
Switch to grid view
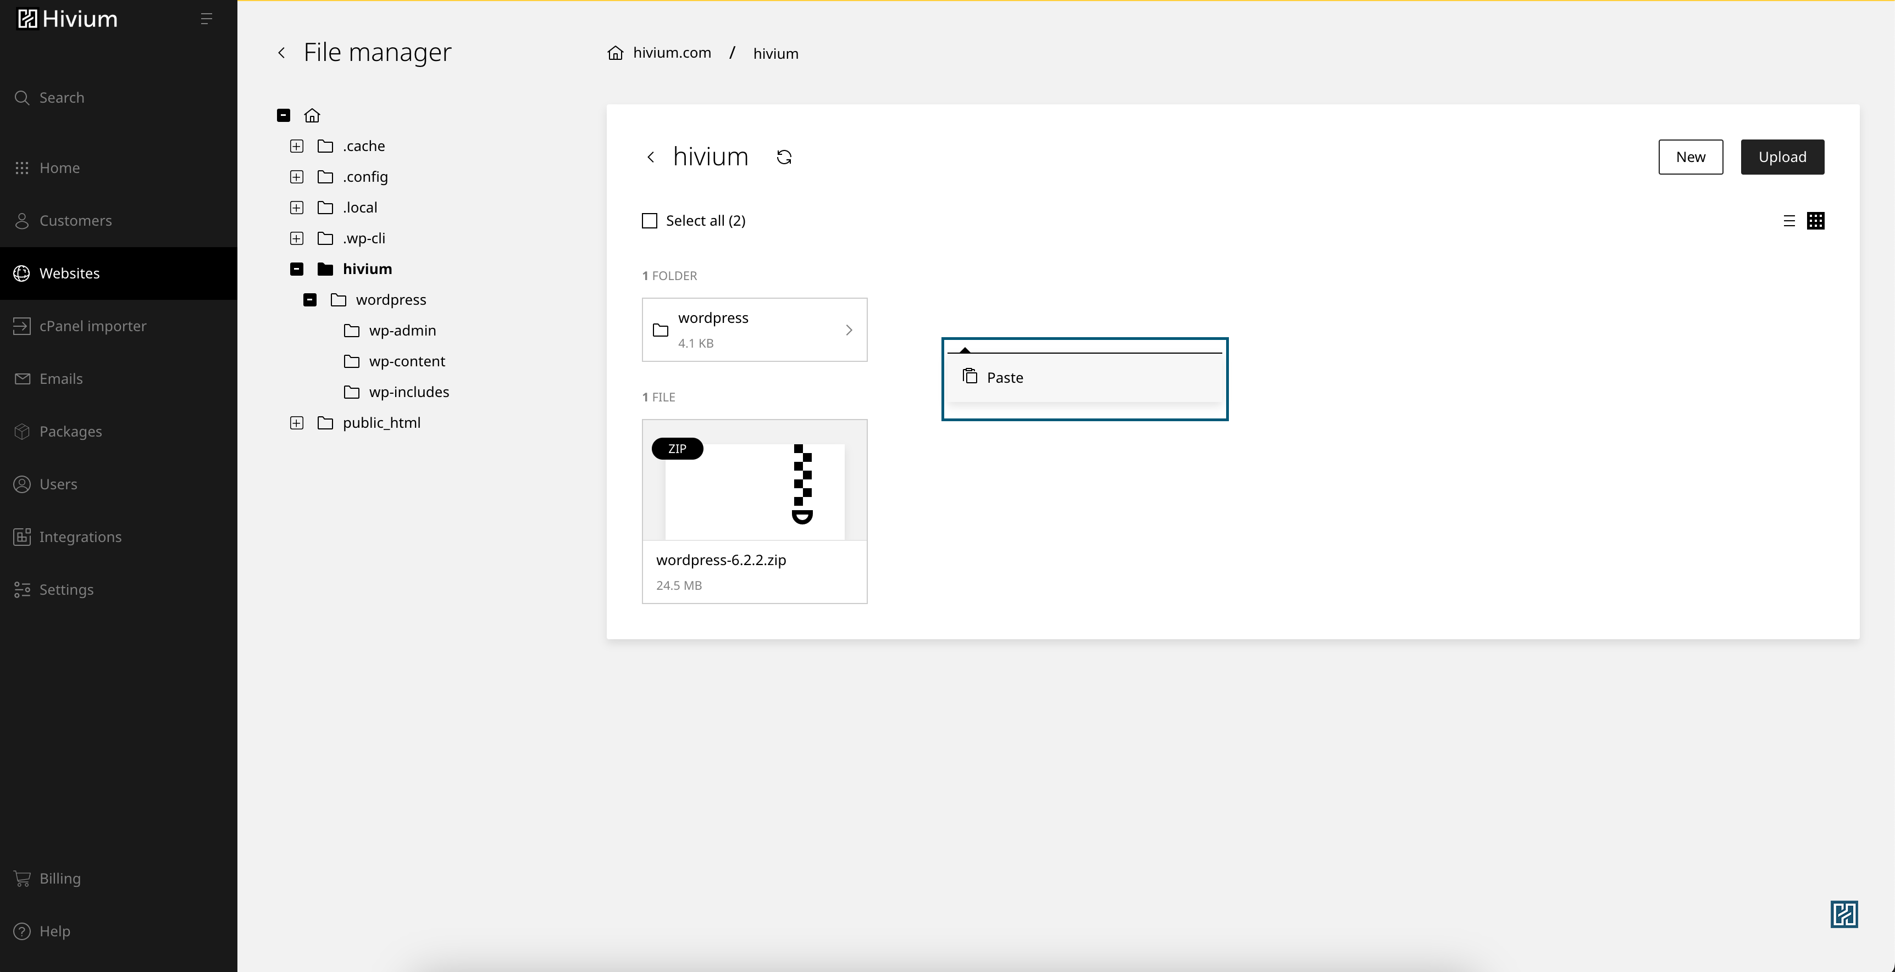point(1815,221)
